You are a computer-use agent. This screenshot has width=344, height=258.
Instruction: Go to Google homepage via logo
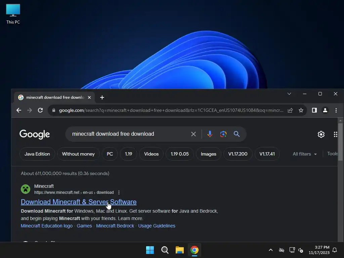[35, 134]
